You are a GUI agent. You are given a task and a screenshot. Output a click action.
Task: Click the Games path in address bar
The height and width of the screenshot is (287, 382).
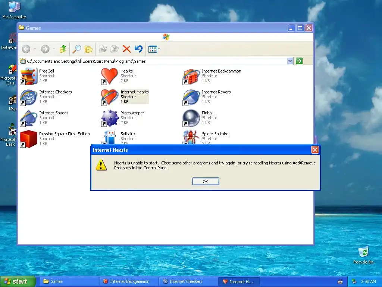coord(86,61)
